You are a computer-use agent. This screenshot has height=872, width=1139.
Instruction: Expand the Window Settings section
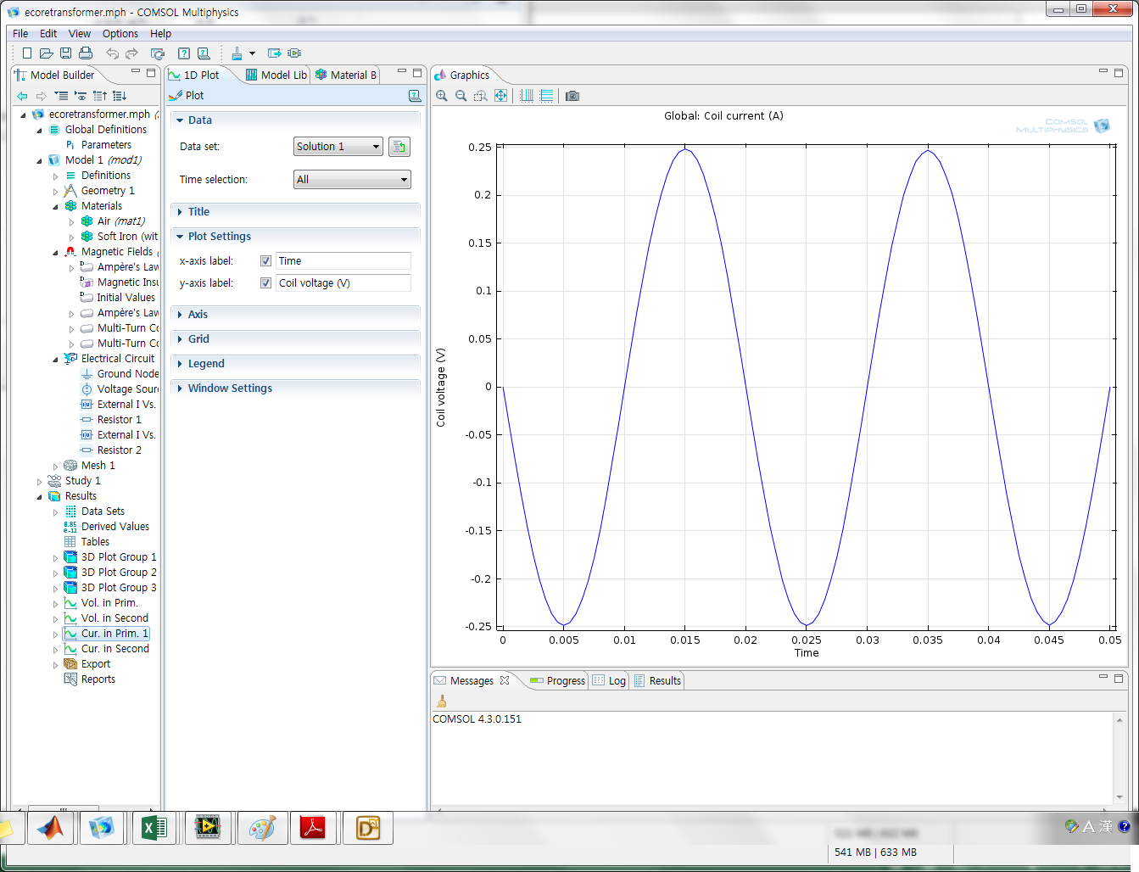point(230,388)
